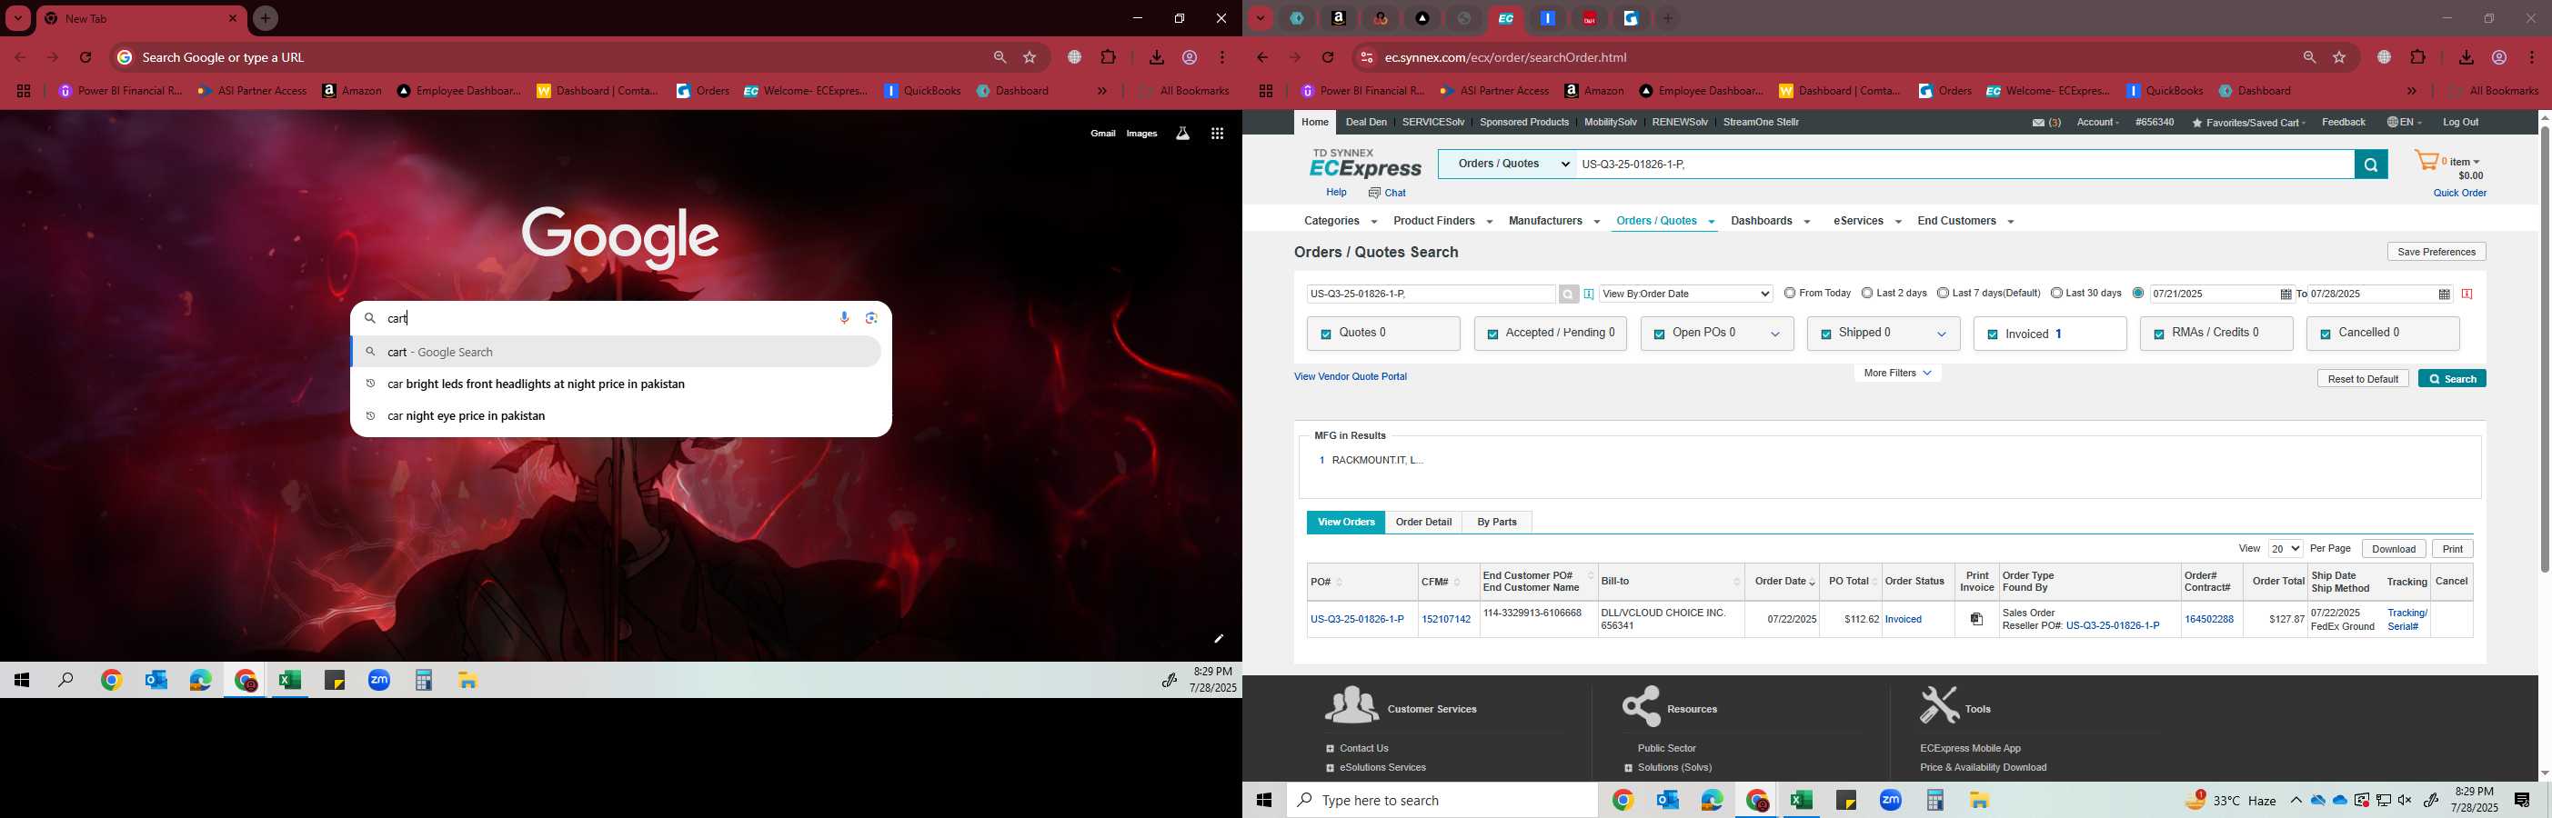The image size is (2552, 818).
Task: Click the teal Search button
Action: 2451,378
